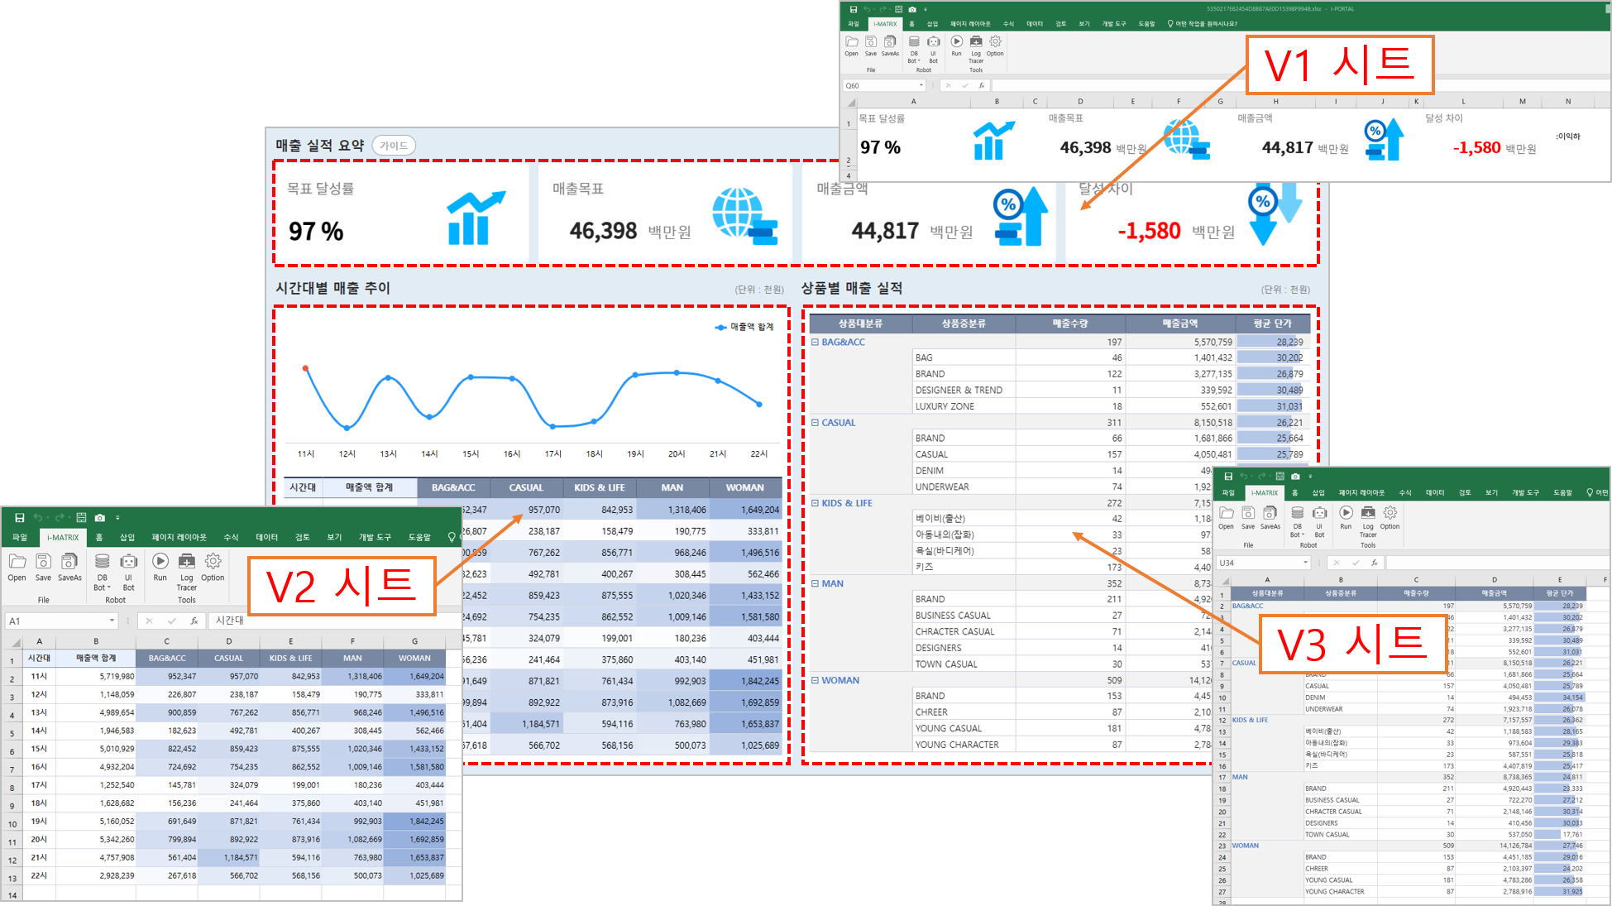Click the red 11시 data point on chart
The width and height of the screenshot is (1612, 906).
click(305, 368)
